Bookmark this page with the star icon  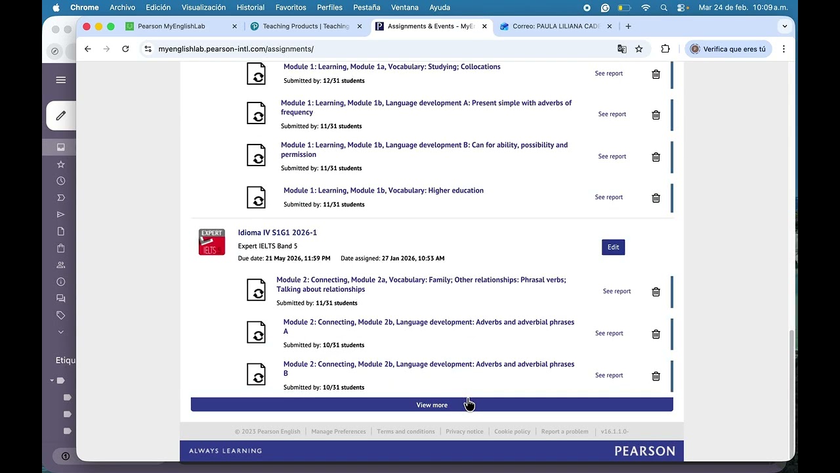tap(639, 49)
